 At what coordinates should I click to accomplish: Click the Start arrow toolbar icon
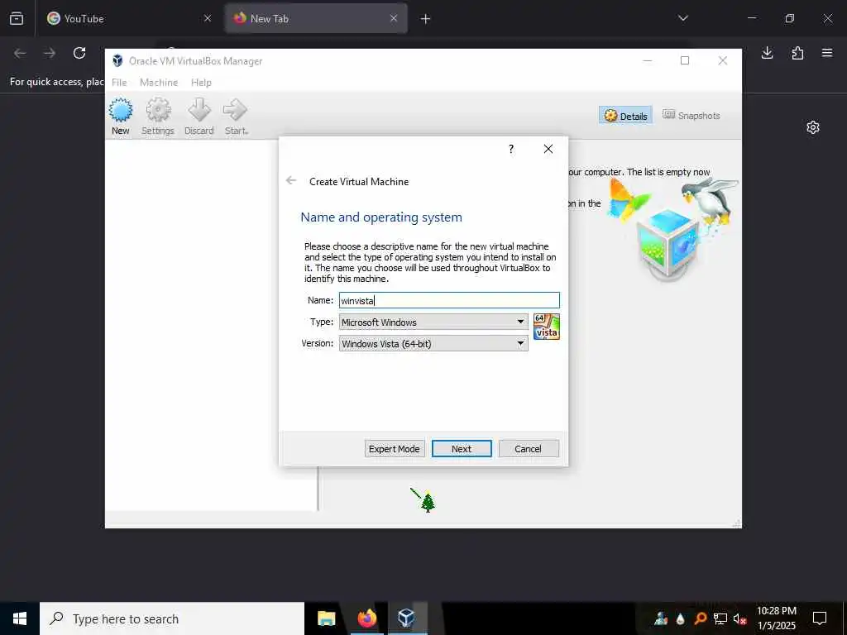click(x=236, y=116)
